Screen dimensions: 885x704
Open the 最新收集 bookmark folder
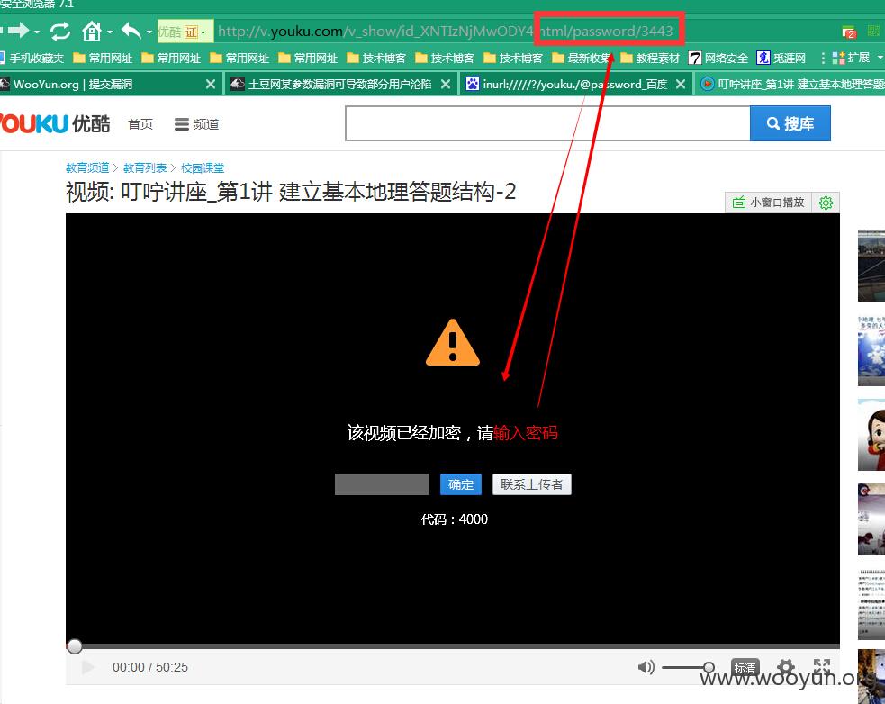pos(583,58)
